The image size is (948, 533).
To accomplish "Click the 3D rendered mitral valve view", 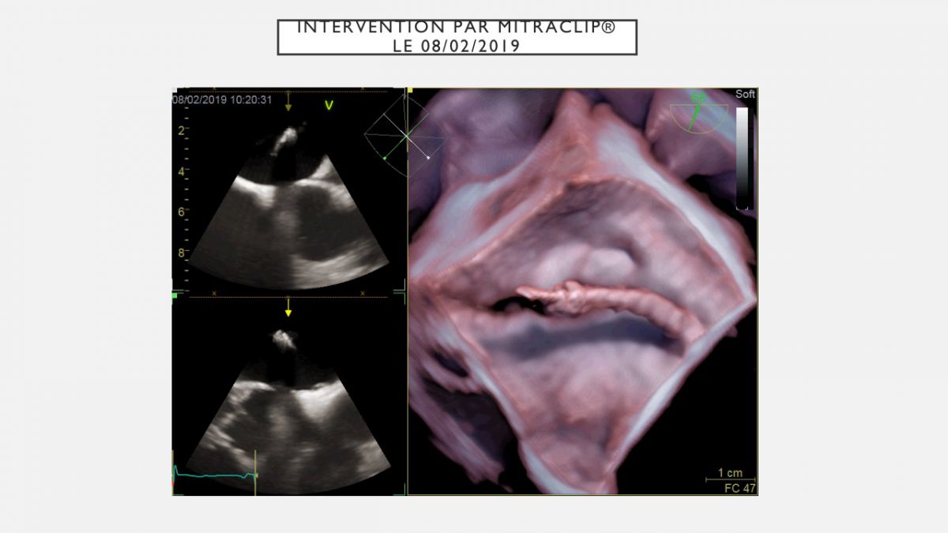I will pos(582,291).
